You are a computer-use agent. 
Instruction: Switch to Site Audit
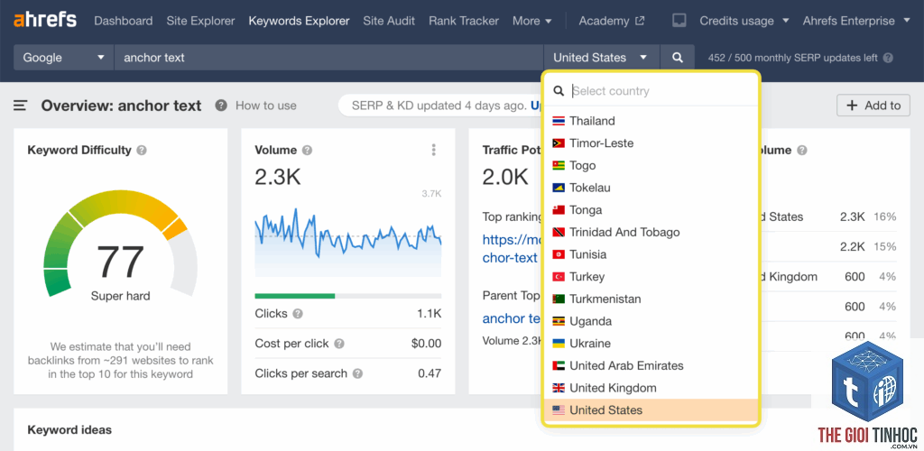(x=389, y=21)
